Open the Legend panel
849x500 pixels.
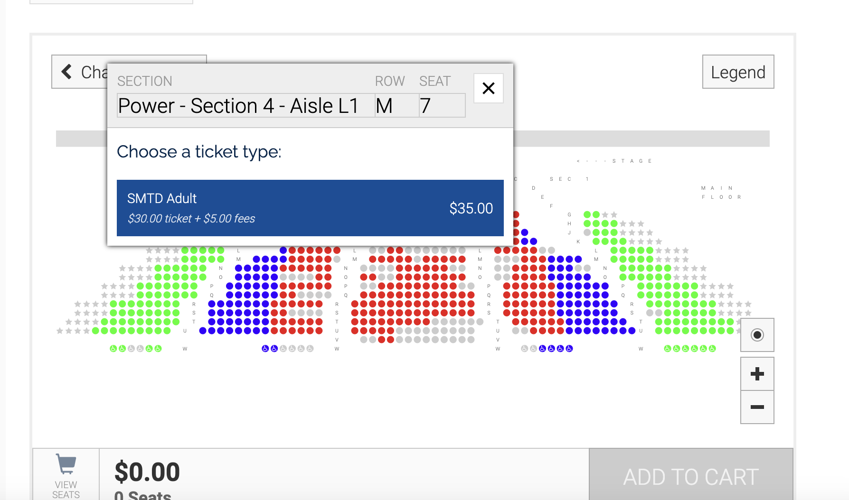pos(738,72)
